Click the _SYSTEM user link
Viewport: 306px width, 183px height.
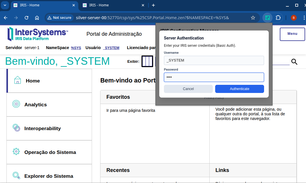click(111, 48)
